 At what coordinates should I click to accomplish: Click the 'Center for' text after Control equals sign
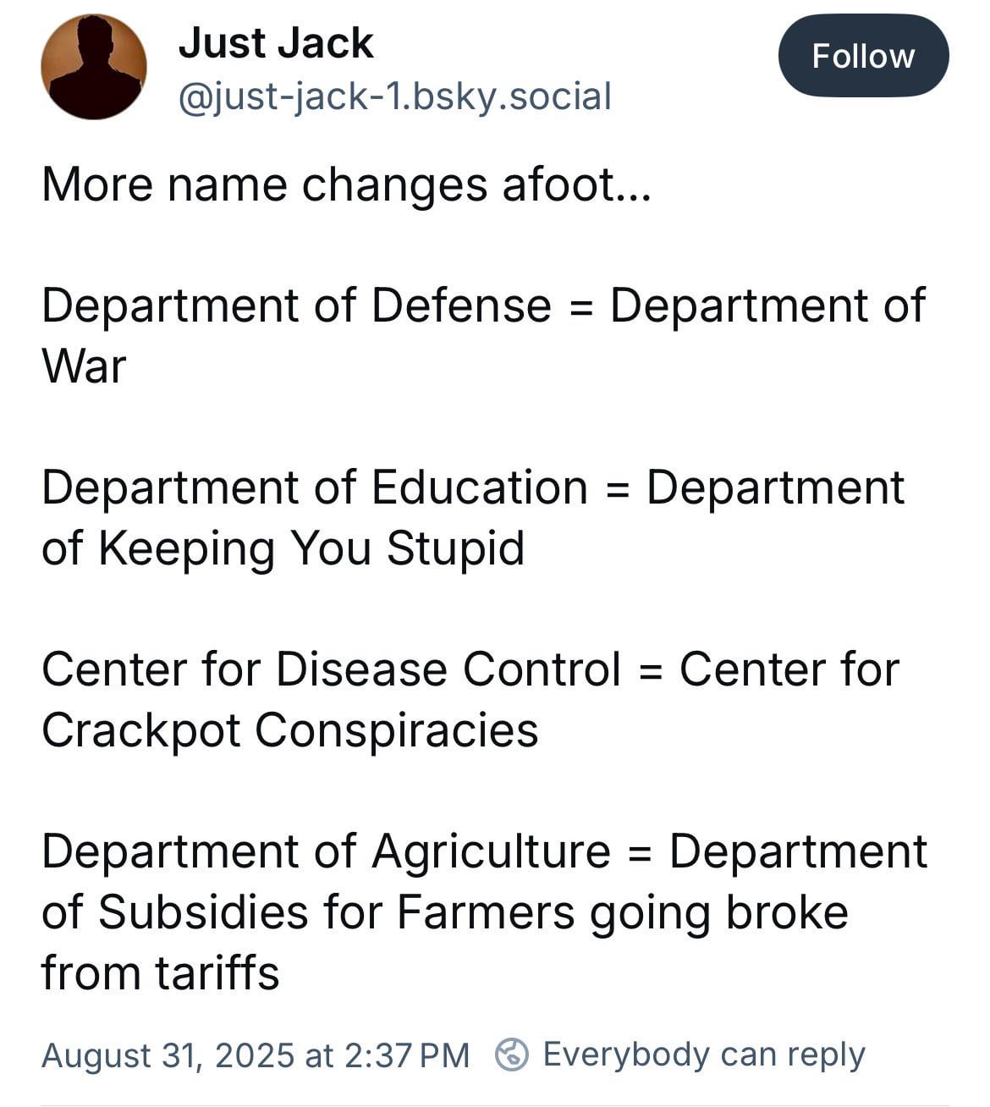pyautogui.click(x=789, y=669)
